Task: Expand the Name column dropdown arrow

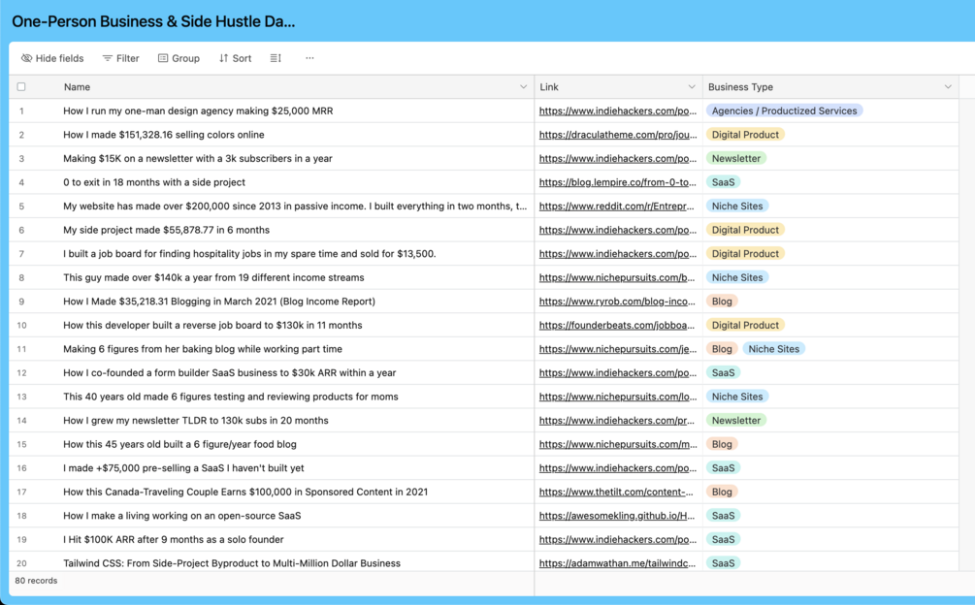Action: tap(523, 87)
